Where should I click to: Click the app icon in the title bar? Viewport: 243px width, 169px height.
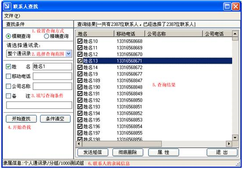point(7,7)
